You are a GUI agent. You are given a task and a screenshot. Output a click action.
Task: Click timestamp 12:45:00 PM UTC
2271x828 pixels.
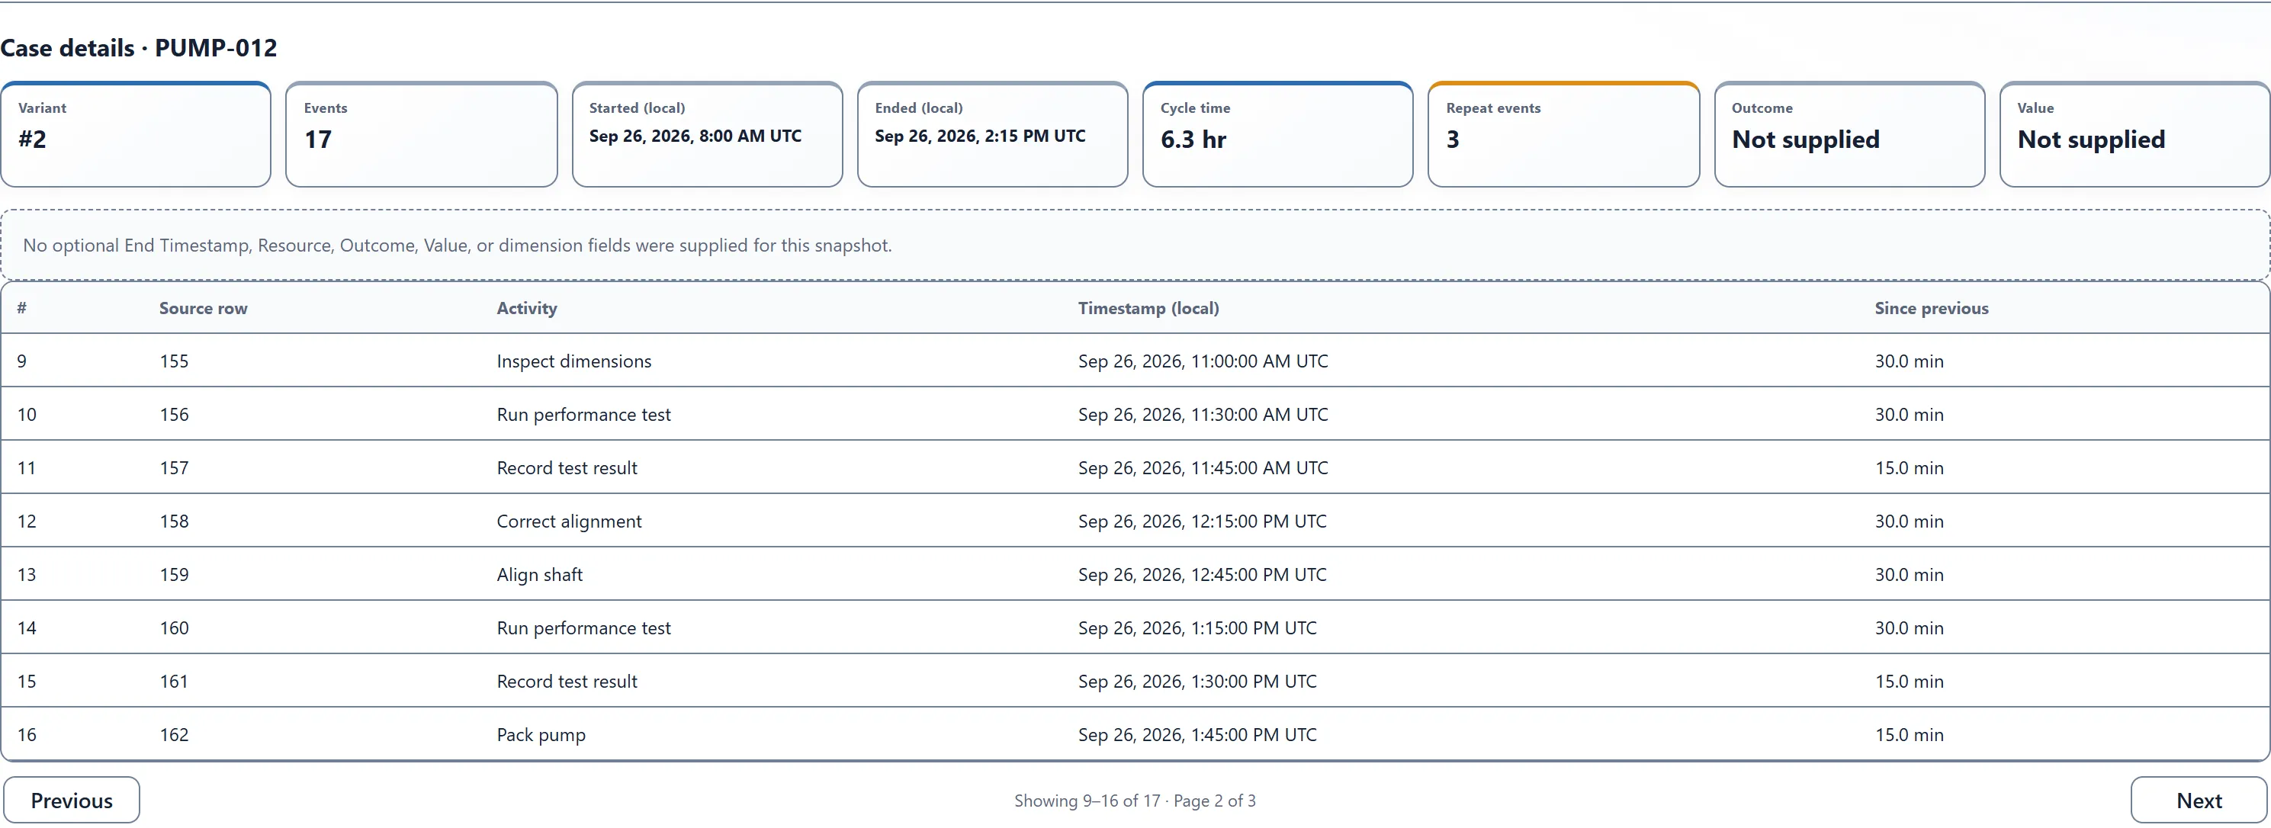click(1203, 575)
